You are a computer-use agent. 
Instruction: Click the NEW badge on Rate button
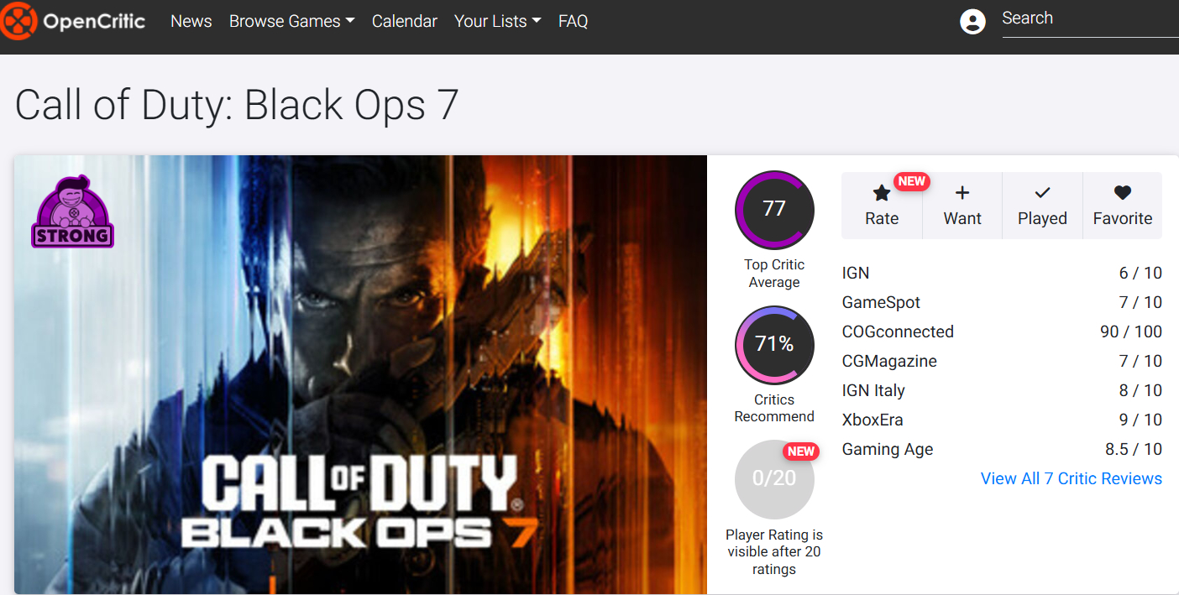click(x=911, y=181)
